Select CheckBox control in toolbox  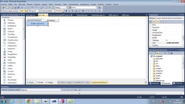[11, 34]
